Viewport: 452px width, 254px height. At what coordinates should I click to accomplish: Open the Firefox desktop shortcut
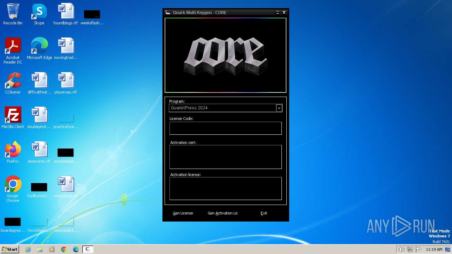point(13,153)
